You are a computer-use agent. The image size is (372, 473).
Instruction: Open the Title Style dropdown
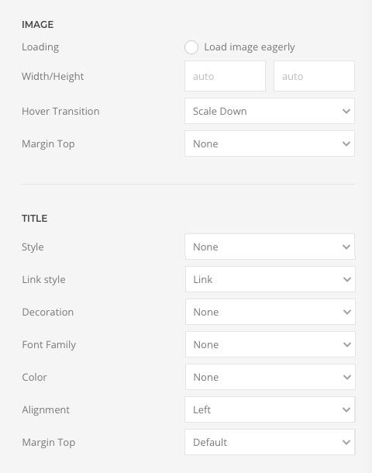270,247
